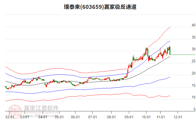Click the price axis value 35

(194, 37)
